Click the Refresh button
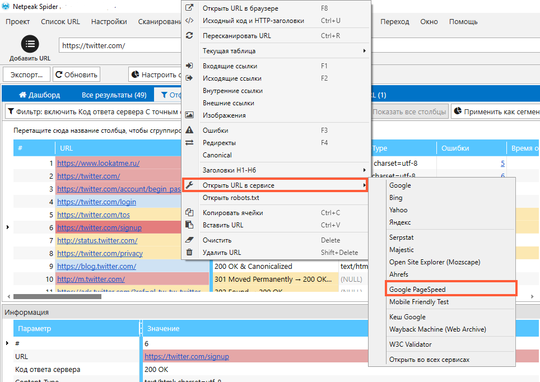 (x=76, y=74)
